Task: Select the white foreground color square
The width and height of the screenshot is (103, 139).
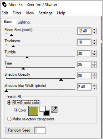Action: (x=43, y=109)
